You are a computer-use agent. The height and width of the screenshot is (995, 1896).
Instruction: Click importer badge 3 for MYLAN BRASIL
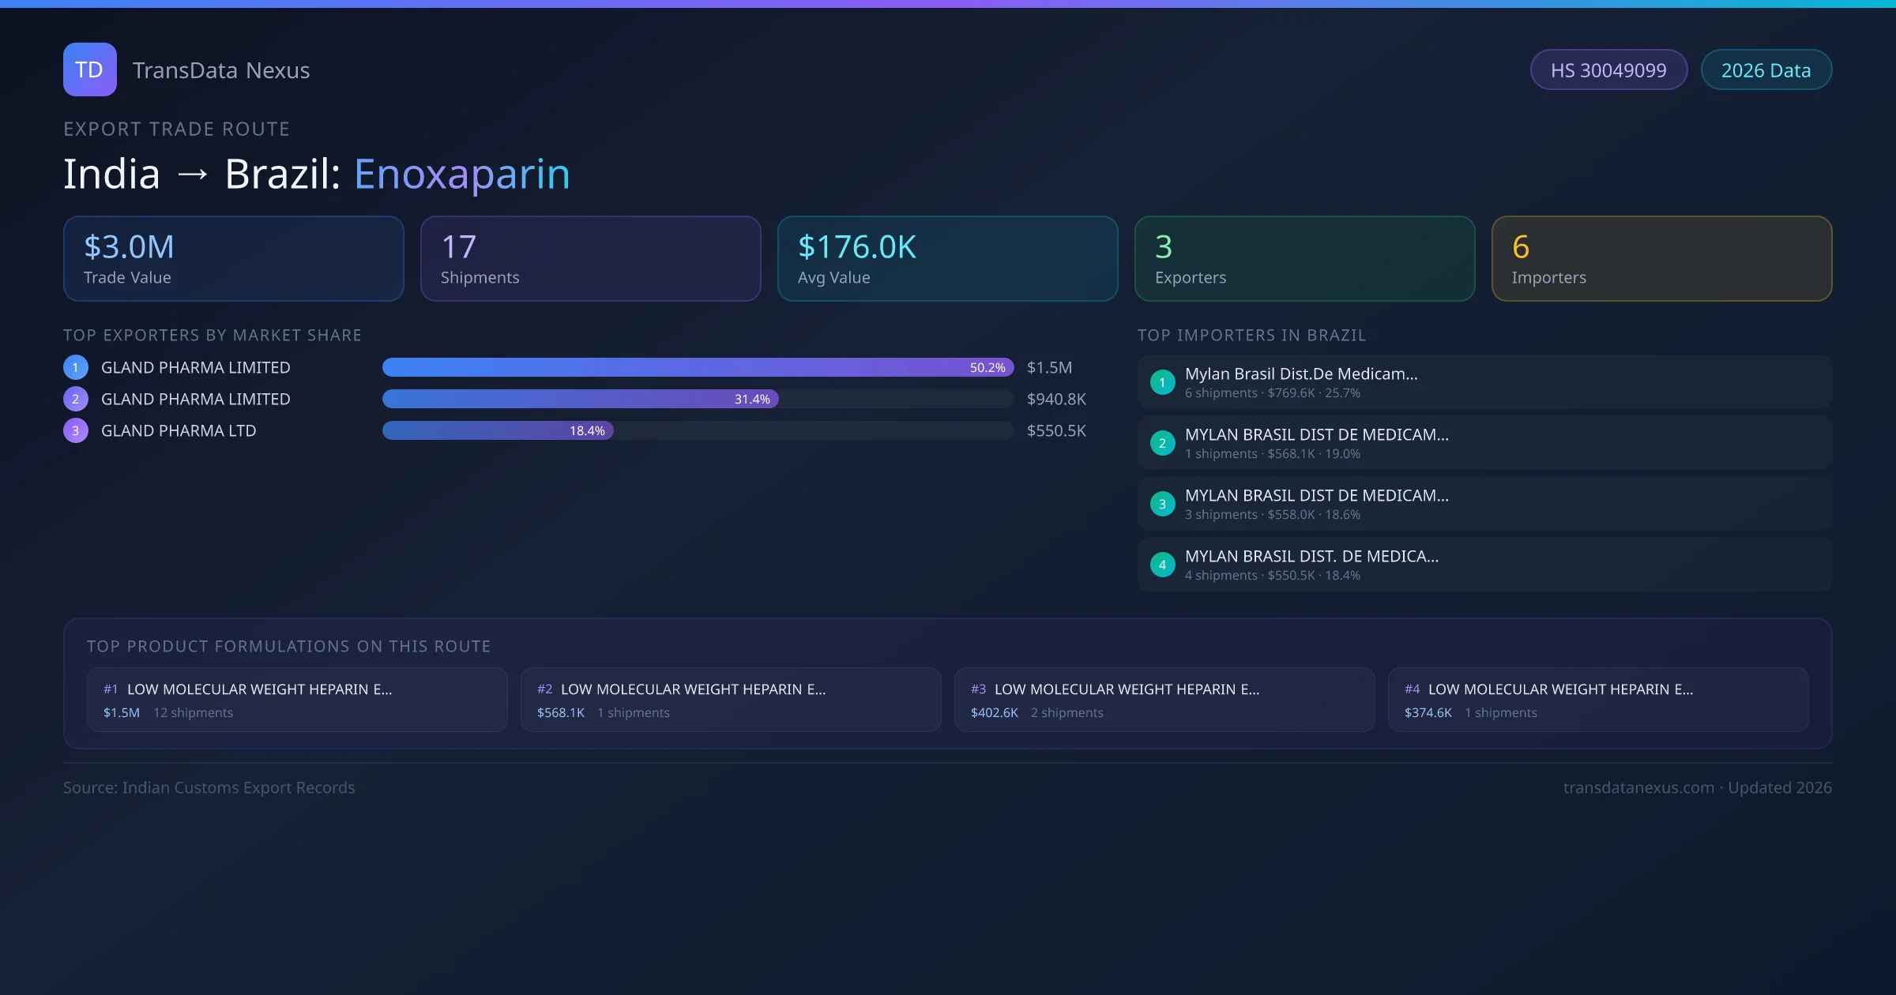(1162, 504)
